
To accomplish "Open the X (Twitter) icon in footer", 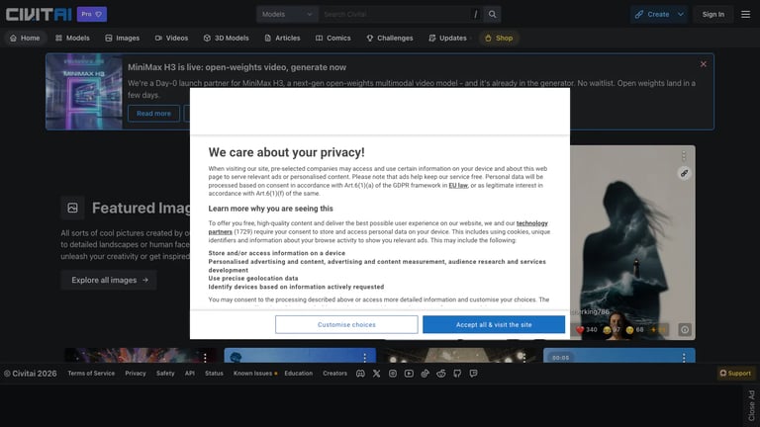I will (377, 374).
